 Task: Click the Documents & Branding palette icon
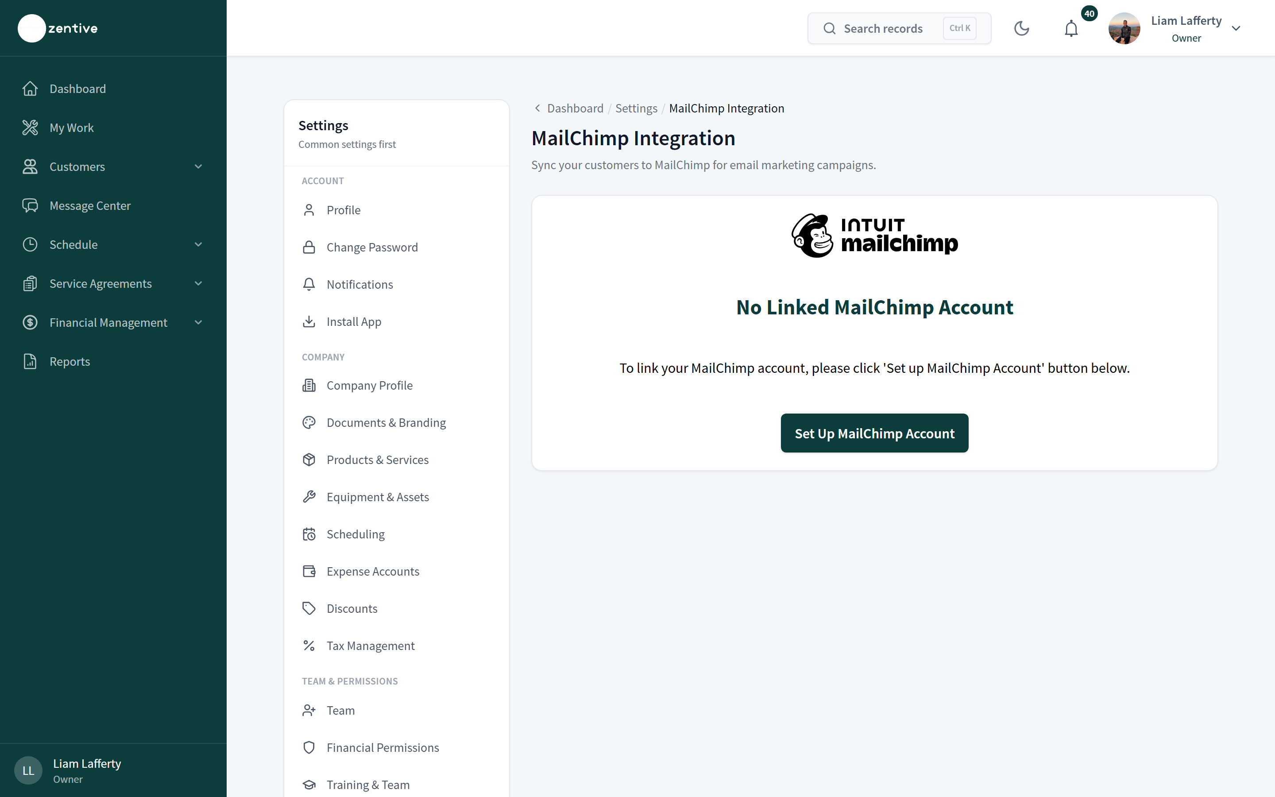pyautogui.click(x=309, y=423)
